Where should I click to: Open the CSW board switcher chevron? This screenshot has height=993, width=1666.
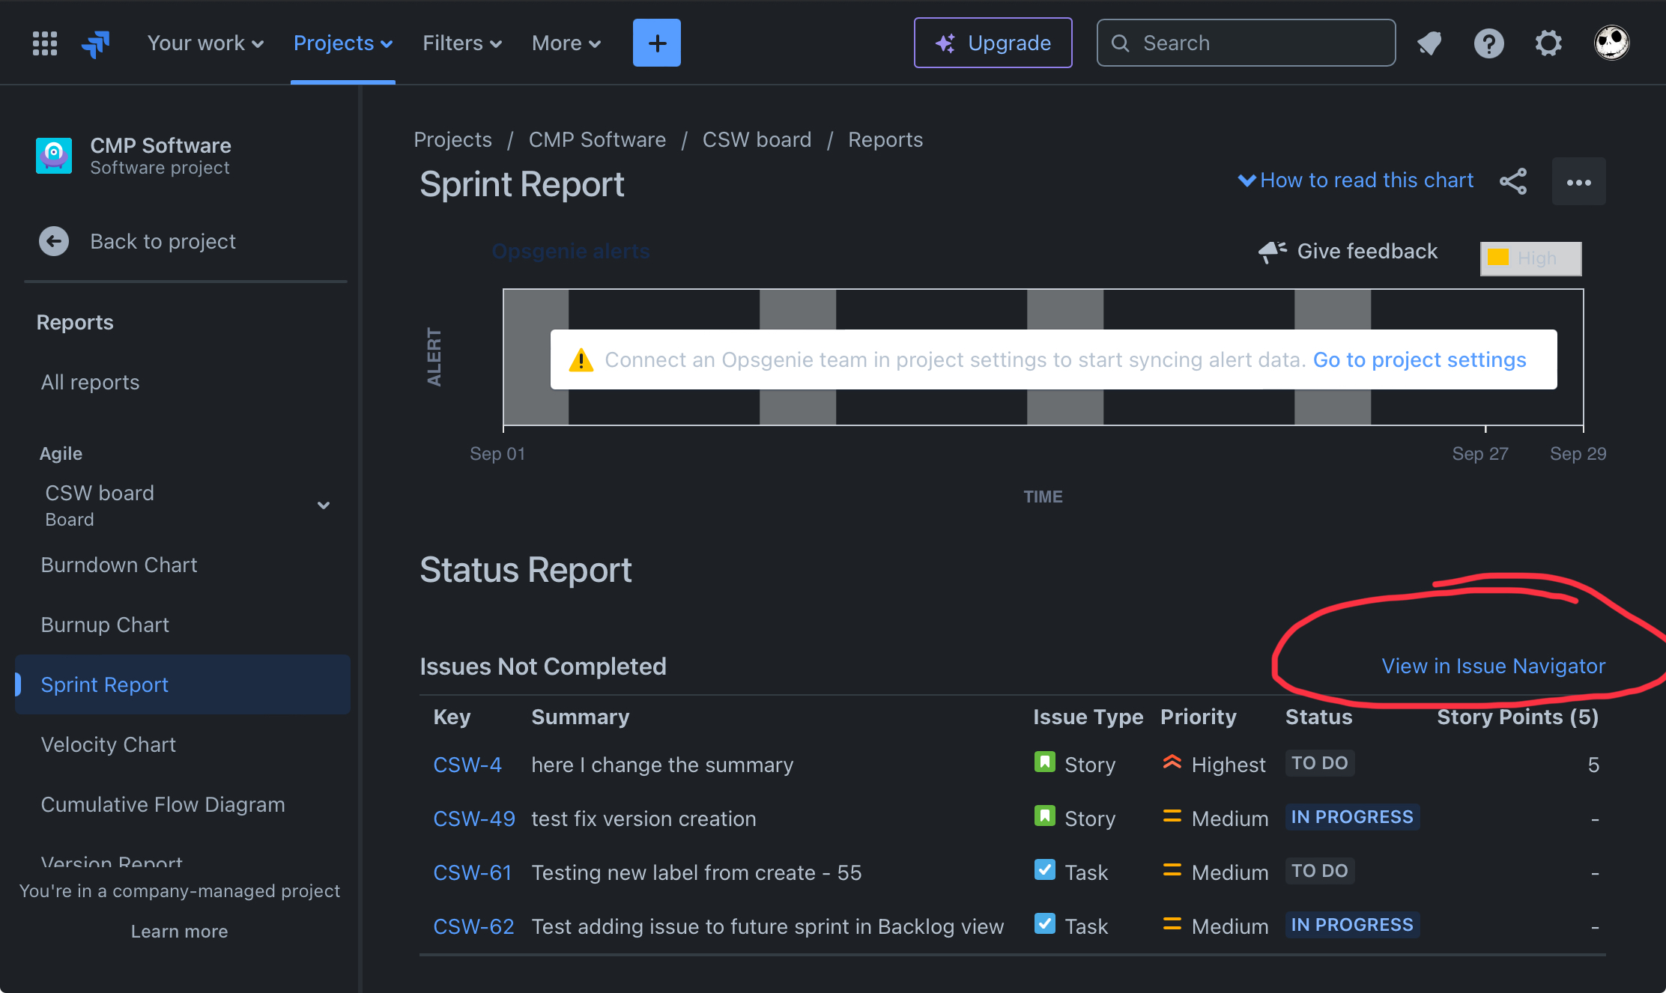(324, 505)
